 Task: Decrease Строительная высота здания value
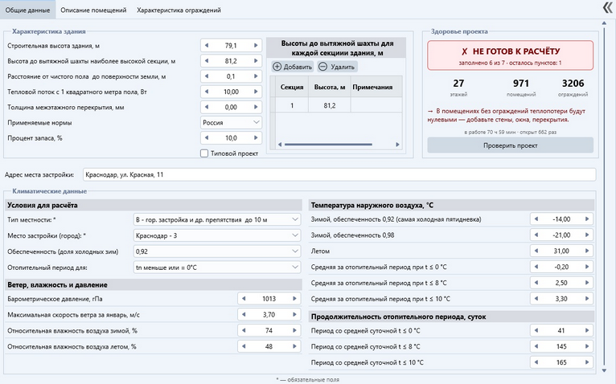point(207,46)
